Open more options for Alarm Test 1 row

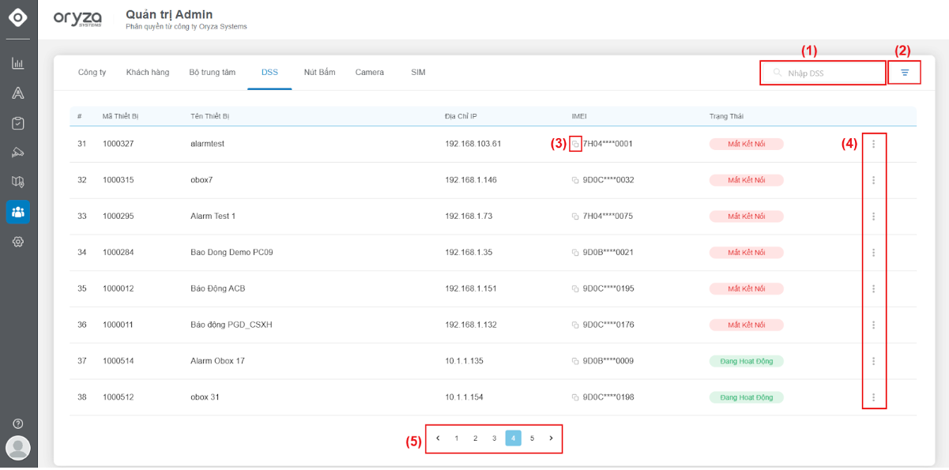(x=873, y=216)
